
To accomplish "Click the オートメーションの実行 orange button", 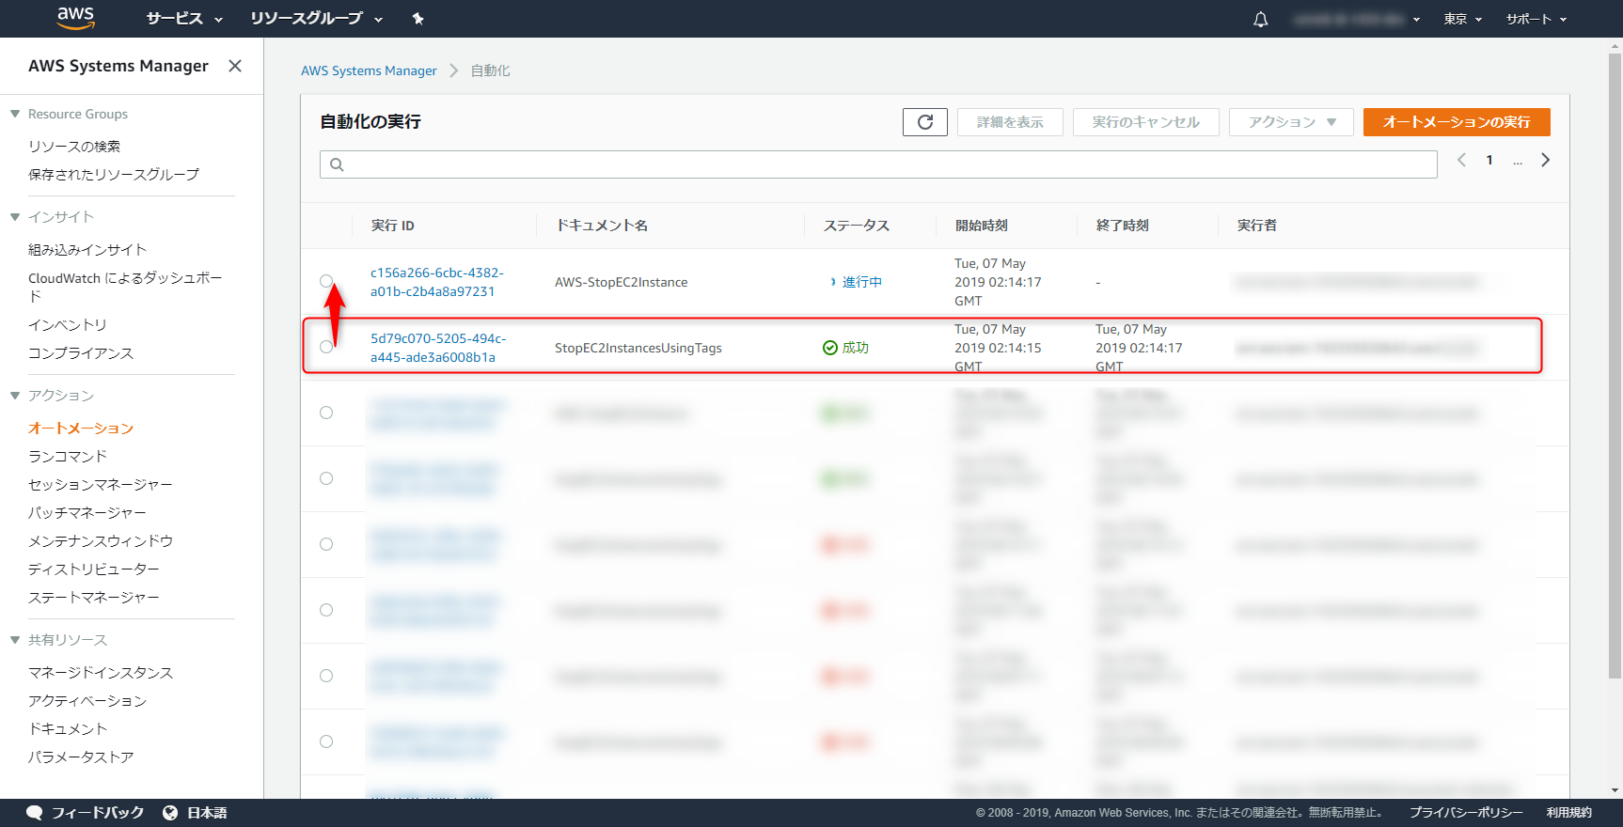I will [1456, 122].
